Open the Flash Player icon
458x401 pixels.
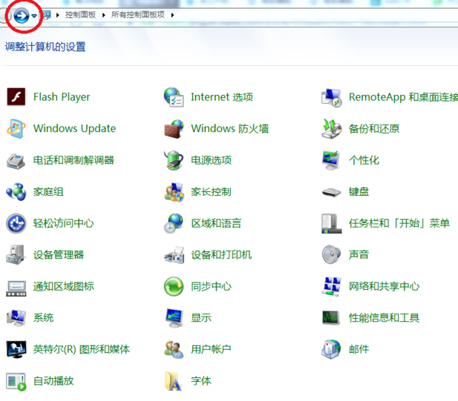point(16,97)
